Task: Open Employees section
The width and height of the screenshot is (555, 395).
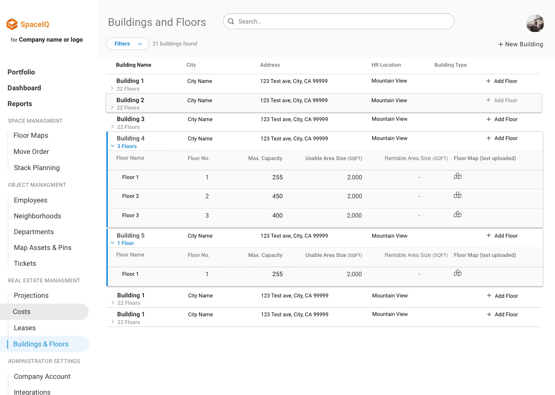Action: [x=30, y=200]
